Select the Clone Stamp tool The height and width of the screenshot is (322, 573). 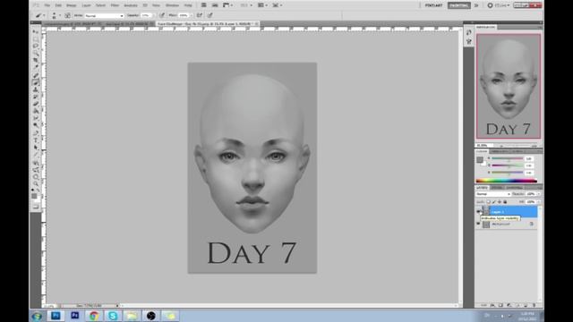click(36, 89)
